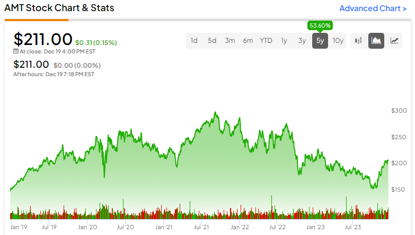This screenshot has width=415, height=235.
Task: Switch to candlestick chart type
Action: pyautogui.click(x=358, y=40)
